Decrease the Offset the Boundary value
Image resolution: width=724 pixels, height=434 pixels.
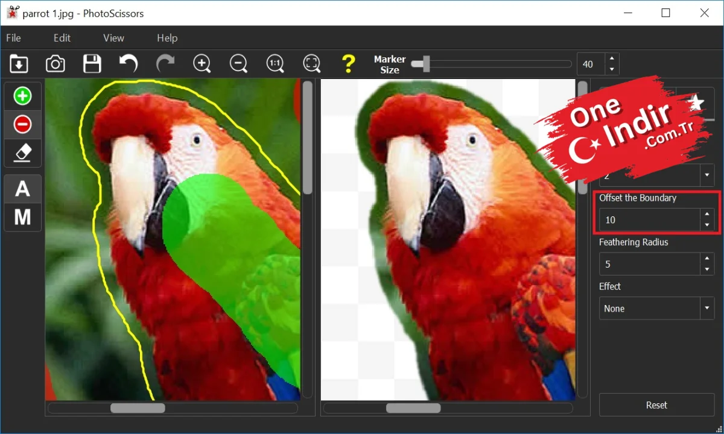pyautogui.click(x=707, y=225)
